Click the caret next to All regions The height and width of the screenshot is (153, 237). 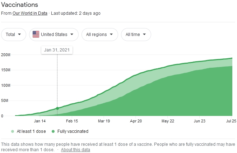[111, 35]
